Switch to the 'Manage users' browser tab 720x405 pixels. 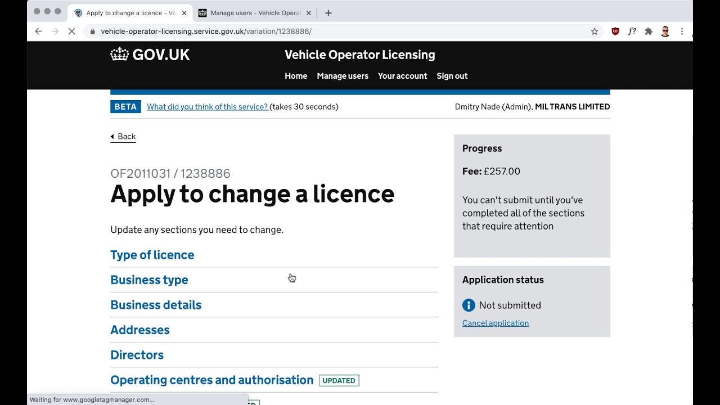(255, 13)
